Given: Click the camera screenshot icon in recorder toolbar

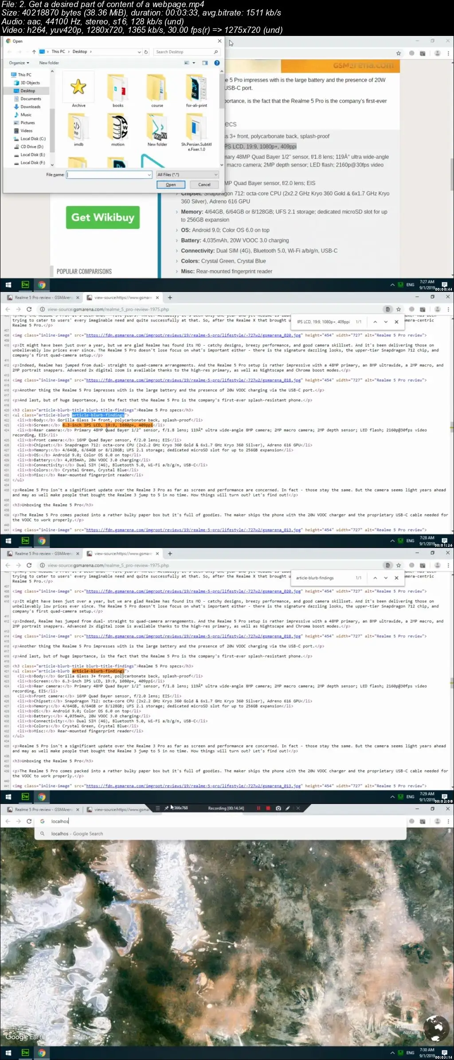Looking at the screenshot, I should point(278,808).
